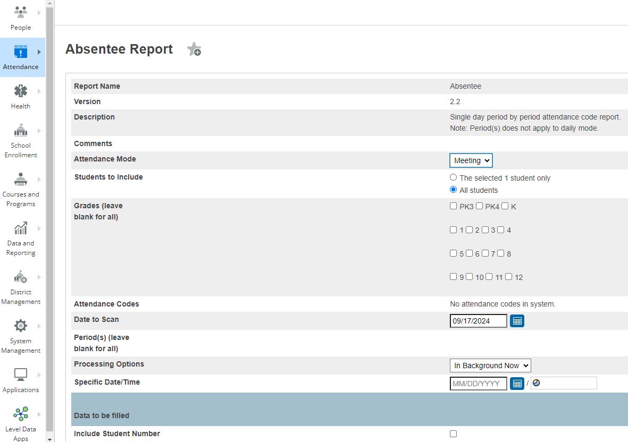The height and width of the screenshot is (442, 628).
Task: Check the PK4 grade checkbox
Action: point(479,206)
